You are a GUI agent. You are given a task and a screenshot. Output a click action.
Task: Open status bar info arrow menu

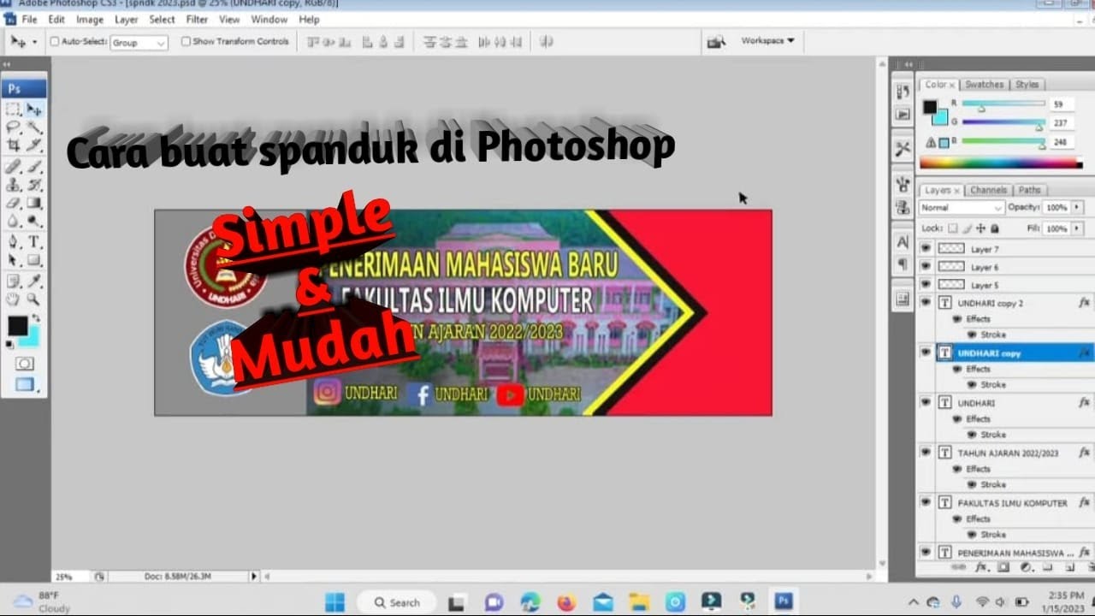(x=254, y=577)
